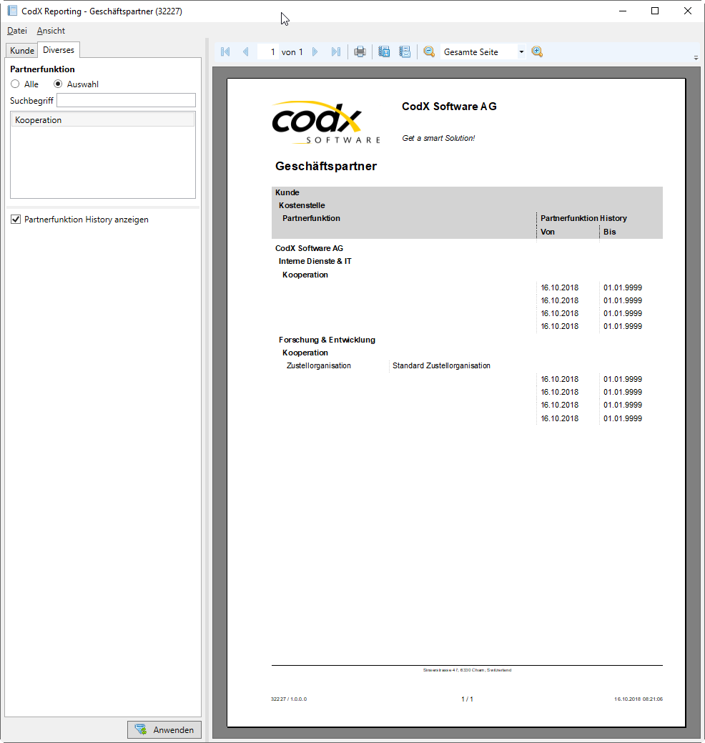Select the Auswahl radio button
This screenshot has height=743, width=705.
[58, 84]
